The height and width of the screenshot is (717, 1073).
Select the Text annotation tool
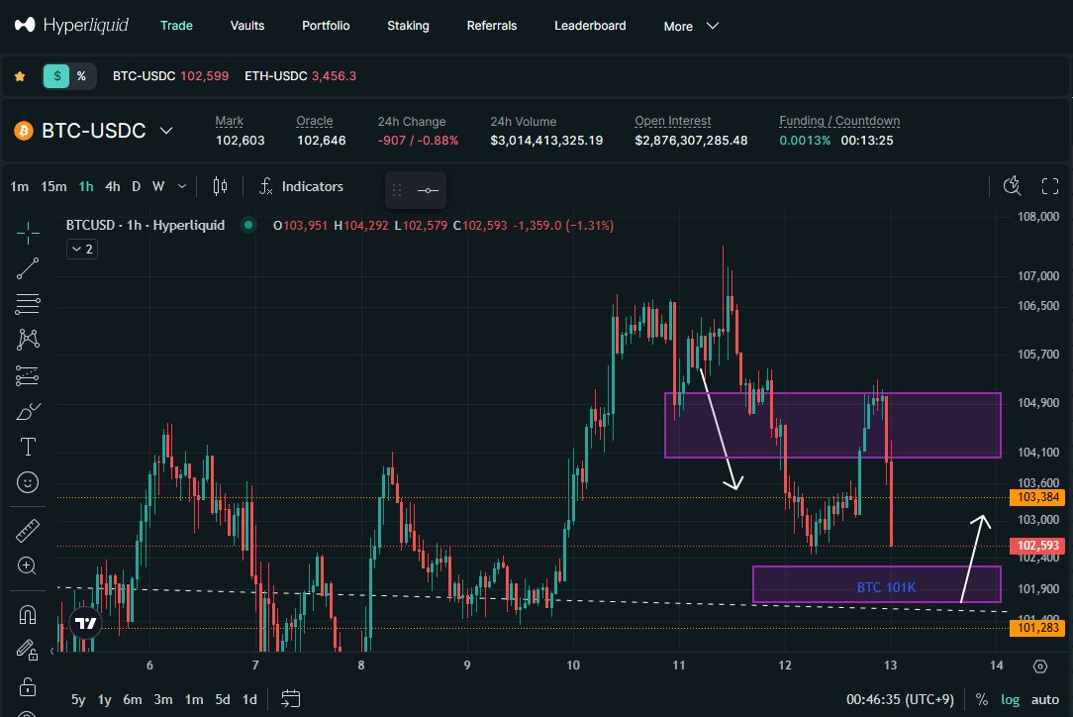click(x=28, y=447)
